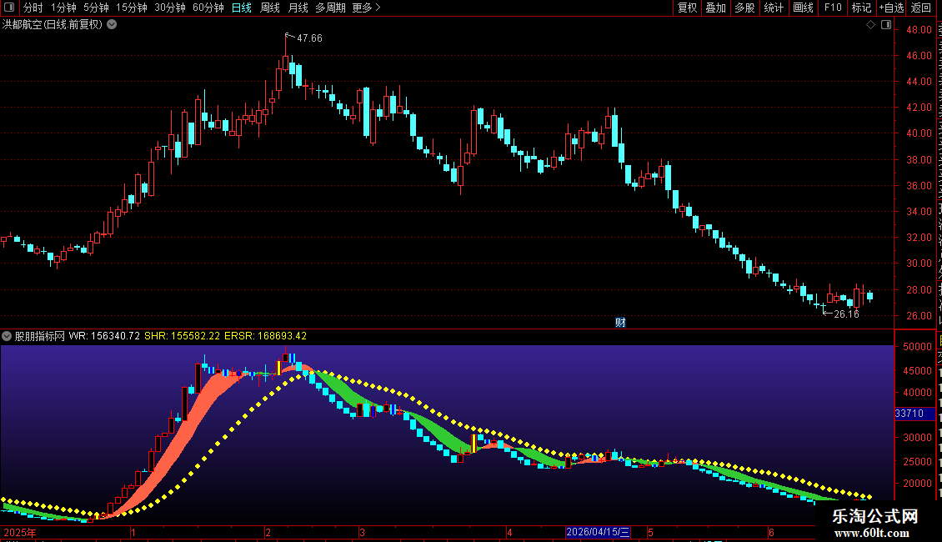Switch to the 5分钟 period
The height and width of the screenshot is (542, 942).
[96, 8]
